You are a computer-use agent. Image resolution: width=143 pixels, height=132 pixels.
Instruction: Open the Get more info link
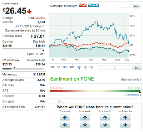pos(131,79)
